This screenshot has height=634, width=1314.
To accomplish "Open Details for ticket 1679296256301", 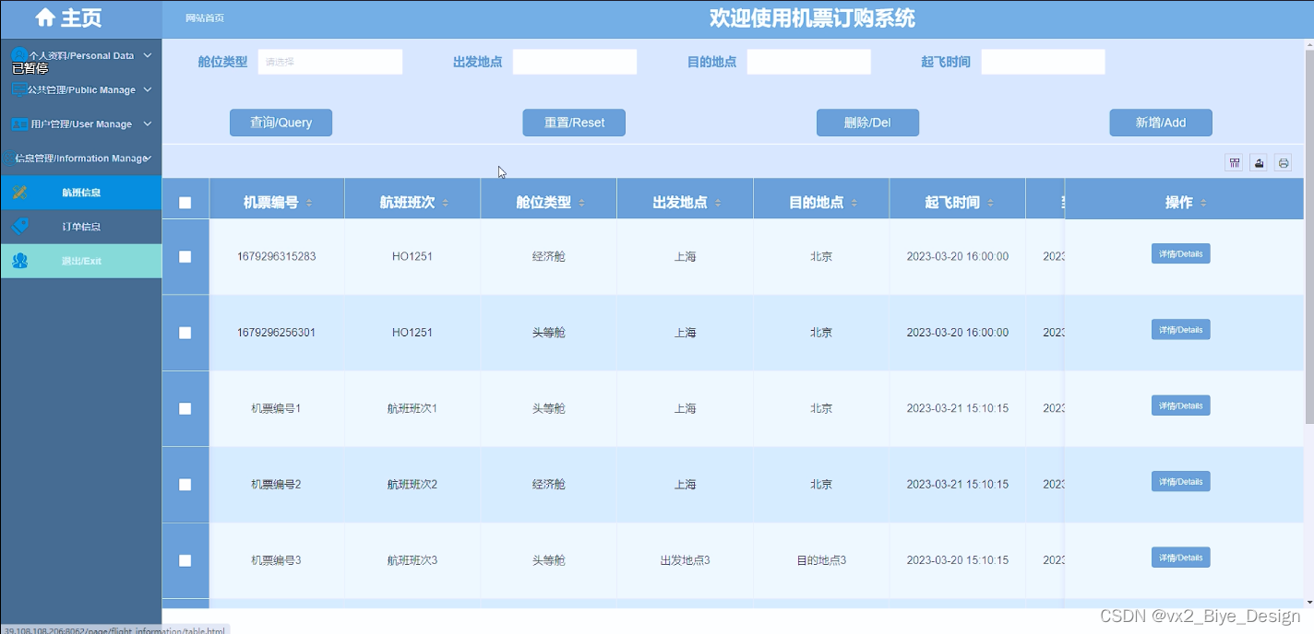I will 1180,329.
